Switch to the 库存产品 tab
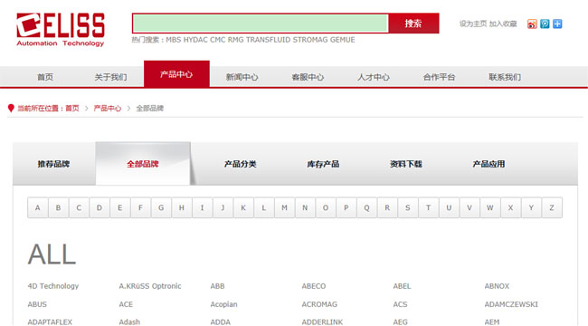 (x=323, y=164)
